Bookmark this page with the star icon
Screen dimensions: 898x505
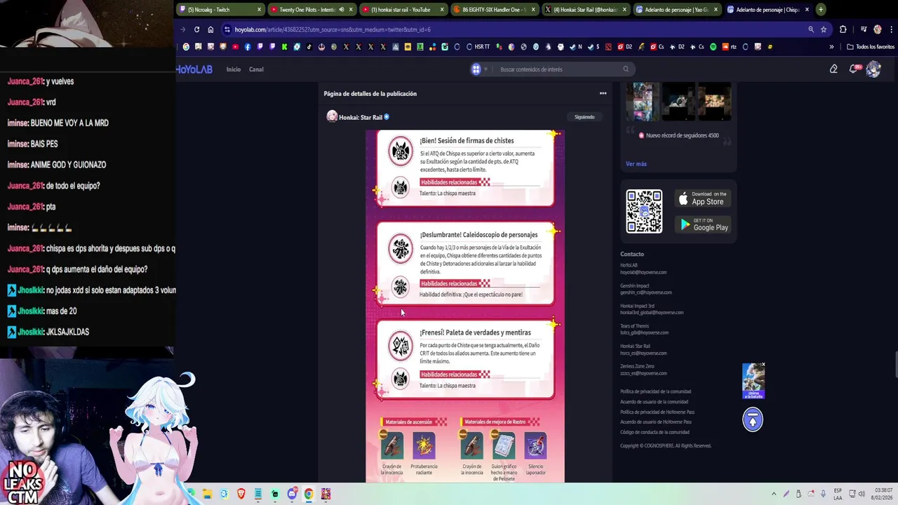pyautogui.click(x=824, y=29)
